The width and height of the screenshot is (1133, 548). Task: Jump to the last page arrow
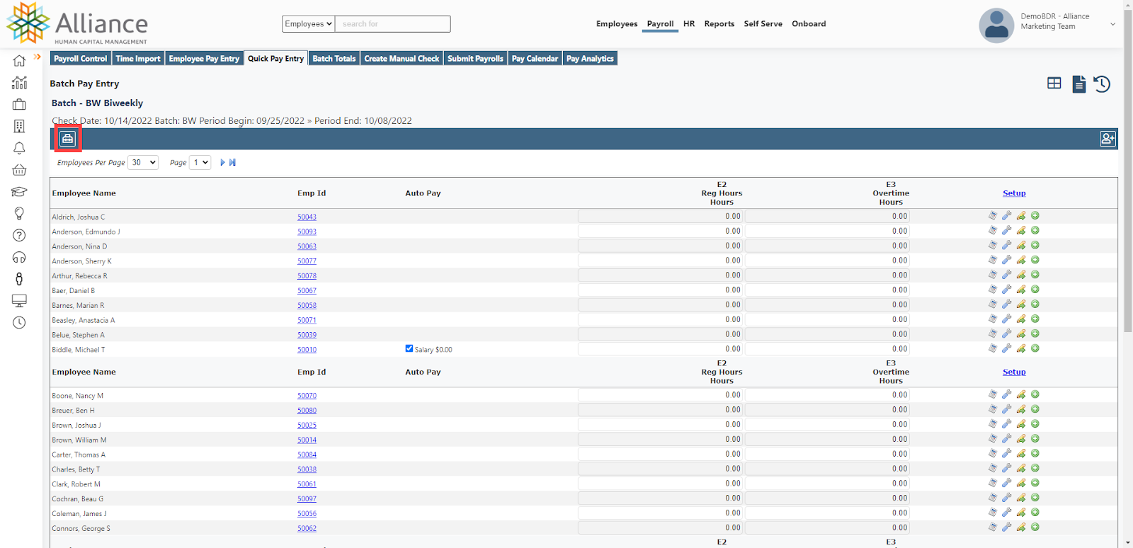point(232,163)
